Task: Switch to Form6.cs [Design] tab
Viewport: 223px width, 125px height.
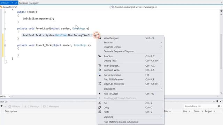Action: [x=29, y=3]
